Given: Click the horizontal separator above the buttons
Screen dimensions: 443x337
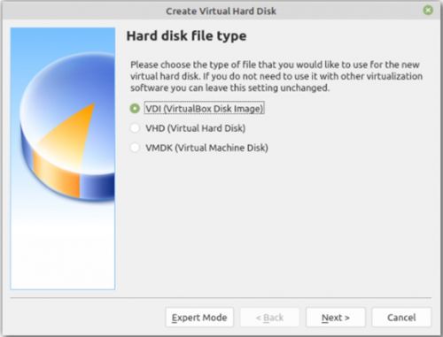Looking at the screenshot, I should tap(221, 298).
